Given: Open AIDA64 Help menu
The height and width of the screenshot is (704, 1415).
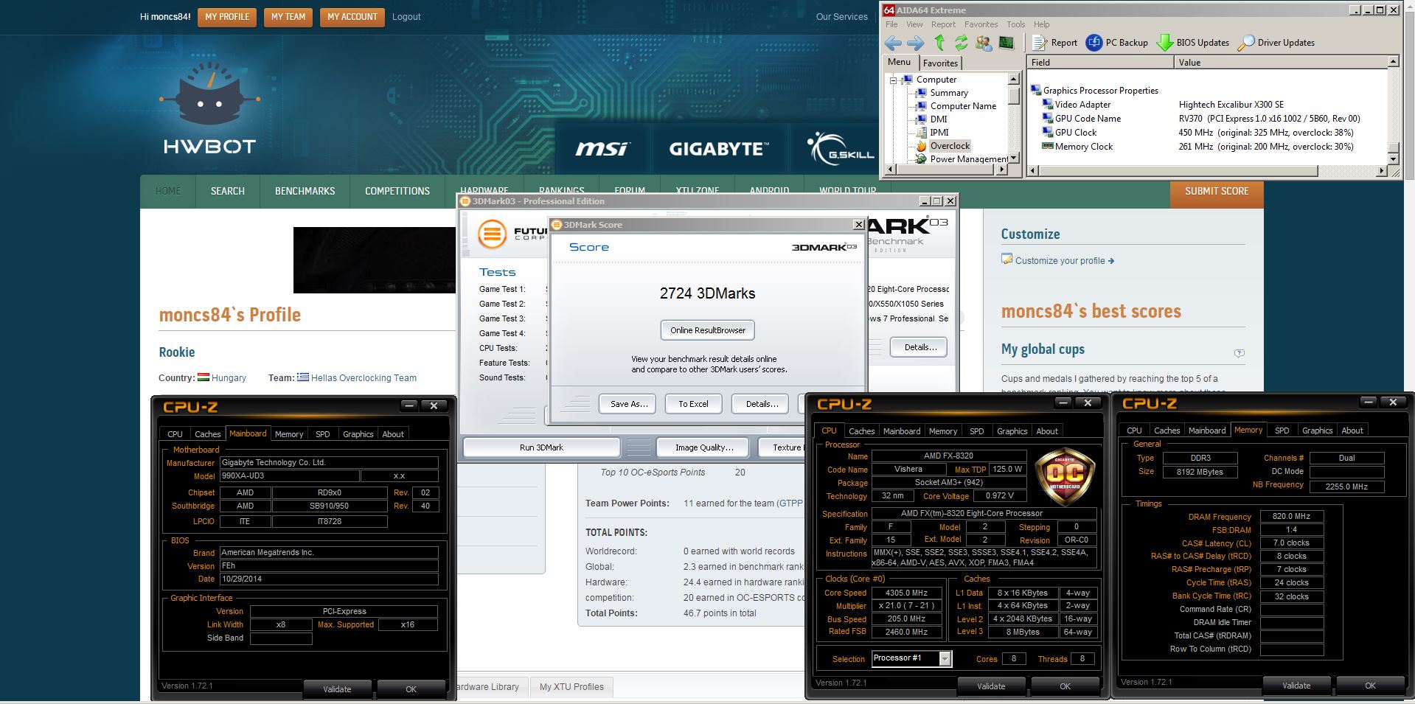Looking at the screenshot, I should click(1041, 24).
